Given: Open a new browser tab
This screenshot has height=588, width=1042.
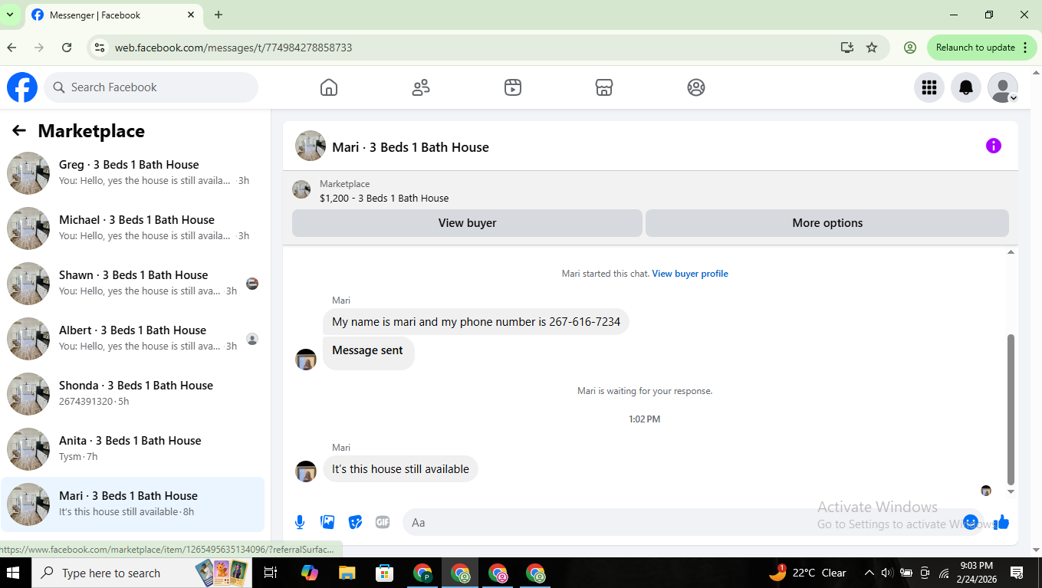Looking at the screenshot, I should tap(219, 15).
